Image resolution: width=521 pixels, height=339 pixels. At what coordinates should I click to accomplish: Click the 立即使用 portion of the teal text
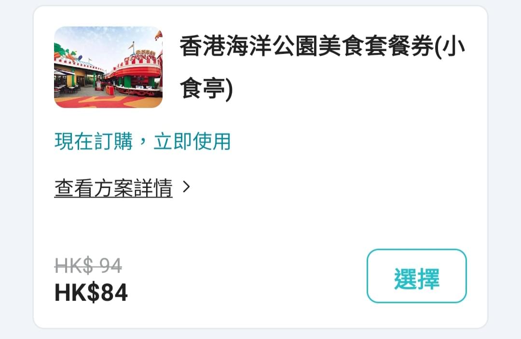pyautogui.click(x=192, y=141)
